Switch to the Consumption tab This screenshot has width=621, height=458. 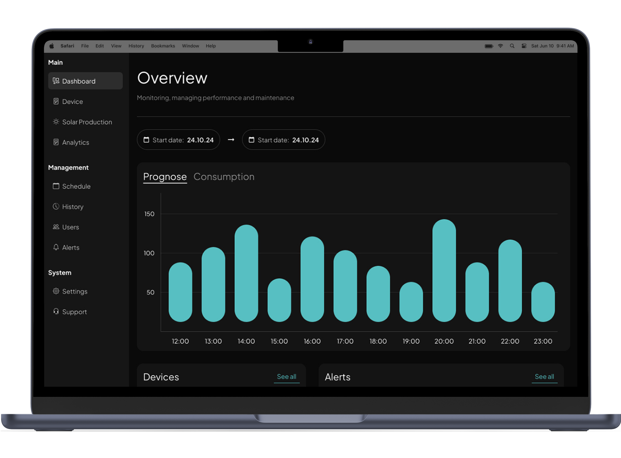pyautogui.click(x=224, y=177)
